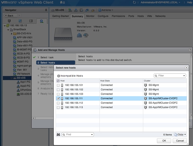
Task: Expand the SS-CVD-N1k folder
Action: pyautogui.click(x=12, y=34)
